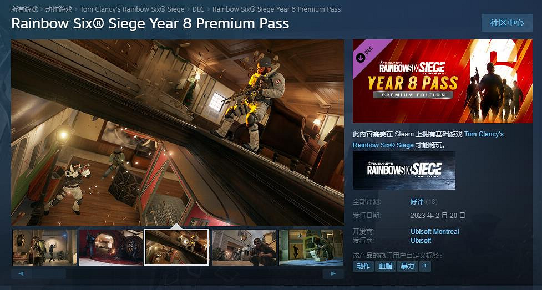The height and width of the screenshot is (290, 542).
Task: Select the DLC breadcrumb item
Action: 199,9
